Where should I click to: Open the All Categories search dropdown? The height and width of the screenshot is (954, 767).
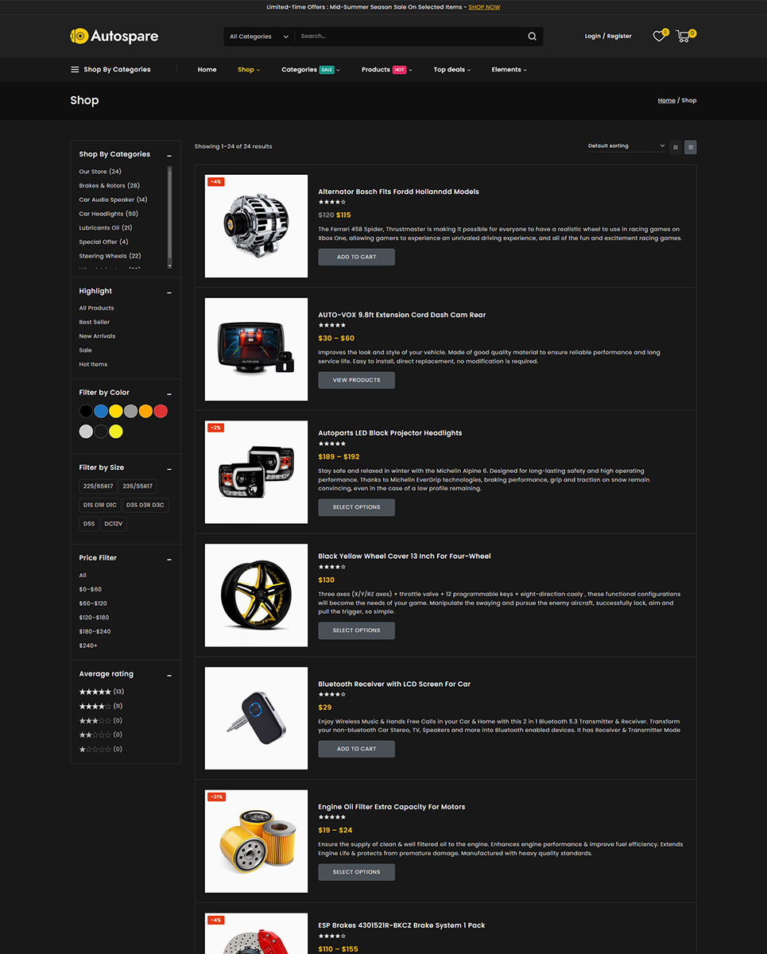[x=255, y=37]
